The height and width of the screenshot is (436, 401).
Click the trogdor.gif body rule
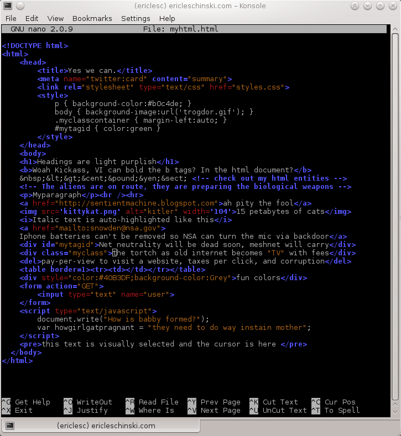click(x=154, y=112)
